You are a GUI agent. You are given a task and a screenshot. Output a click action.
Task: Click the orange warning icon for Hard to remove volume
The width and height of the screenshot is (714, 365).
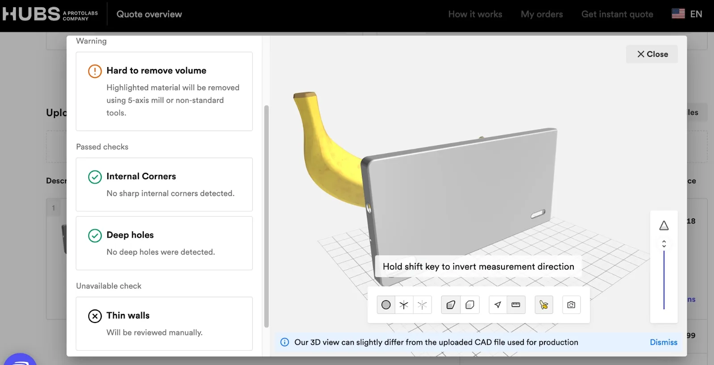(x=95, y=71)
